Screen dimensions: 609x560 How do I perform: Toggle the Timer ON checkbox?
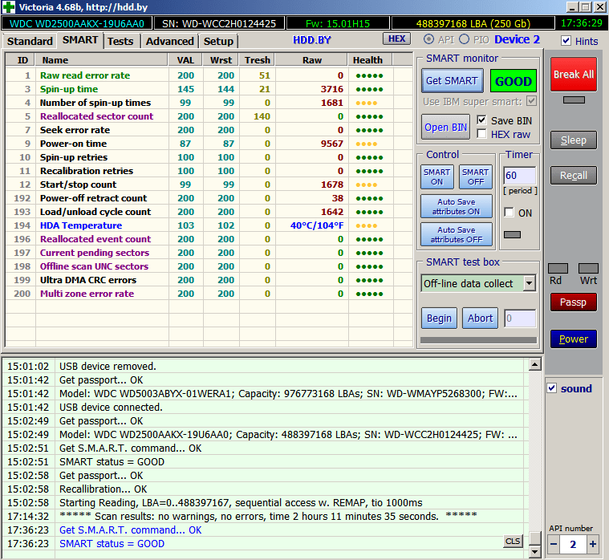point(509,213)
